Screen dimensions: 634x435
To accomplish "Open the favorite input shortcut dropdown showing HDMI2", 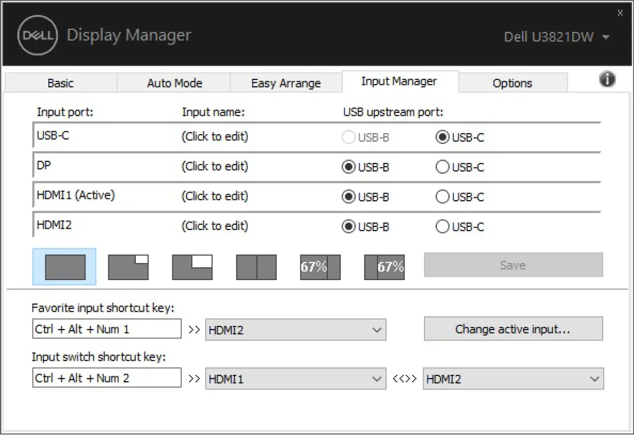I will 295,330.
